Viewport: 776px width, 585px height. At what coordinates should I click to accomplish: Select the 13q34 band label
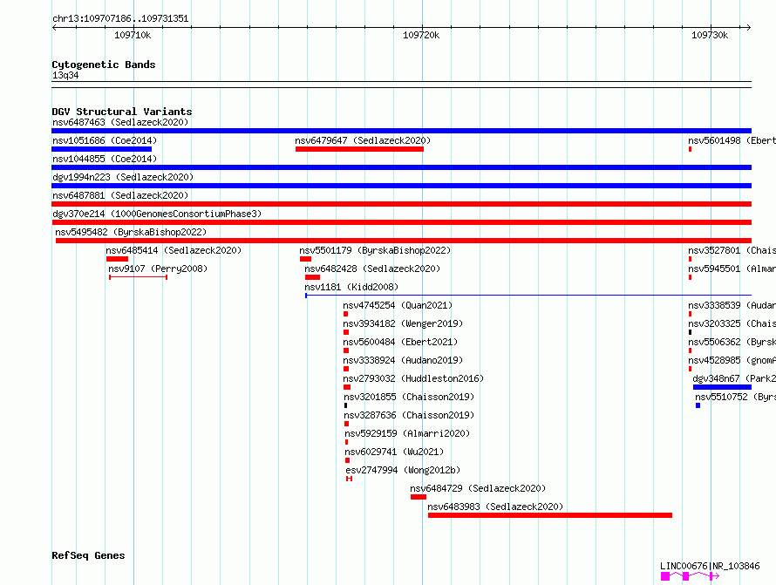[65, 75]
